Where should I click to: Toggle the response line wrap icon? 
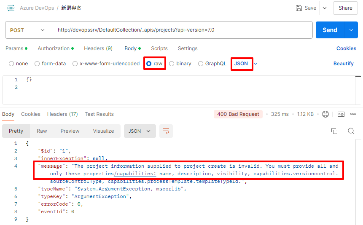pos(166,131)
